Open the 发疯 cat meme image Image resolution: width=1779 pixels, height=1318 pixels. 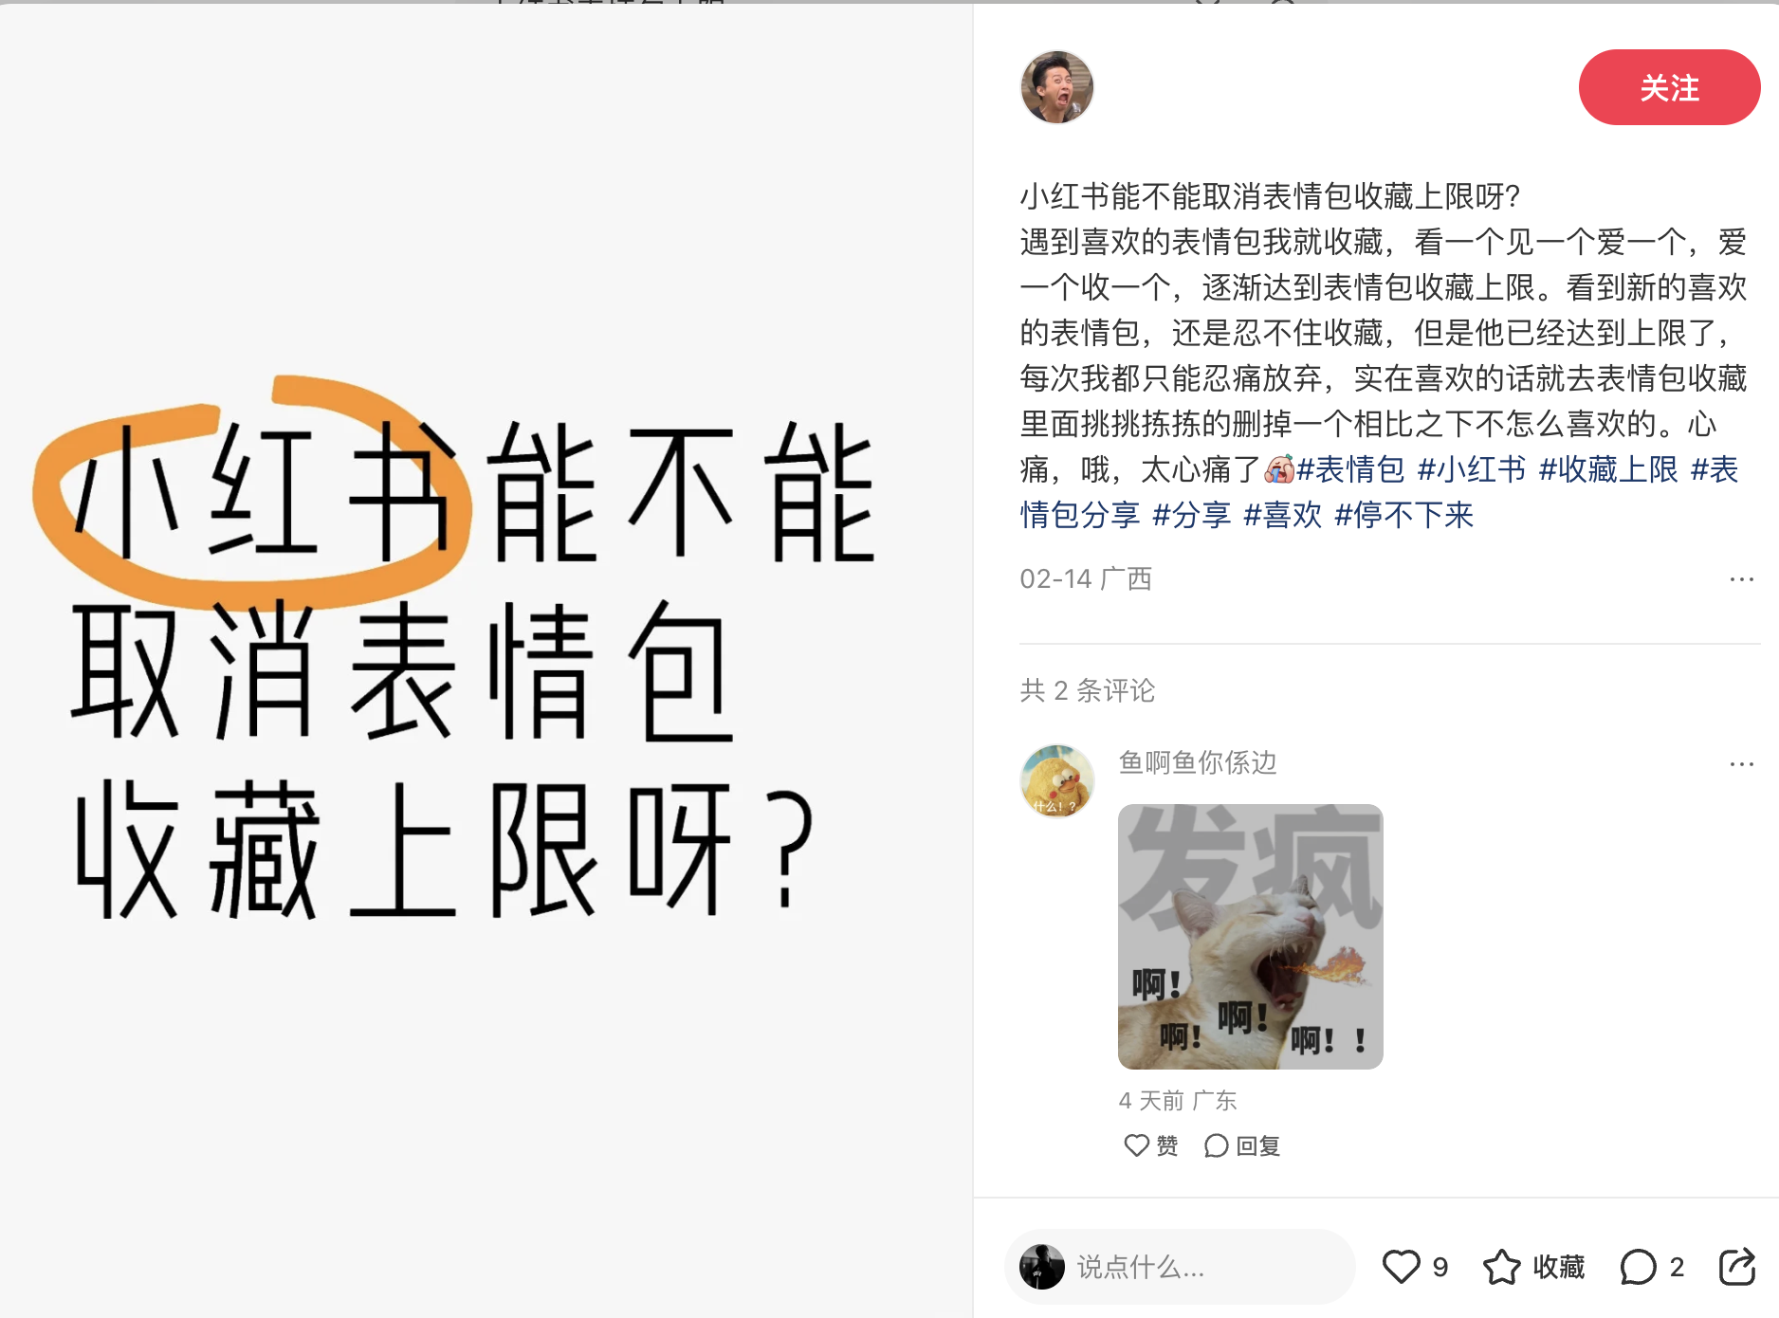[x=1250, y=937]
